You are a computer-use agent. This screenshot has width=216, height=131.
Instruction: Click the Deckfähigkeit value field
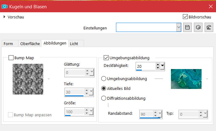[146, 66]
